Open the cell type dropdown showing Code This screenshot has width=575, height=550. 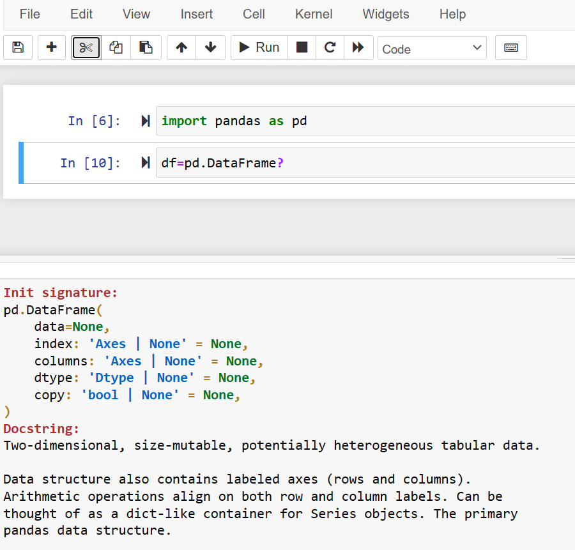click(x=432, y=47)
